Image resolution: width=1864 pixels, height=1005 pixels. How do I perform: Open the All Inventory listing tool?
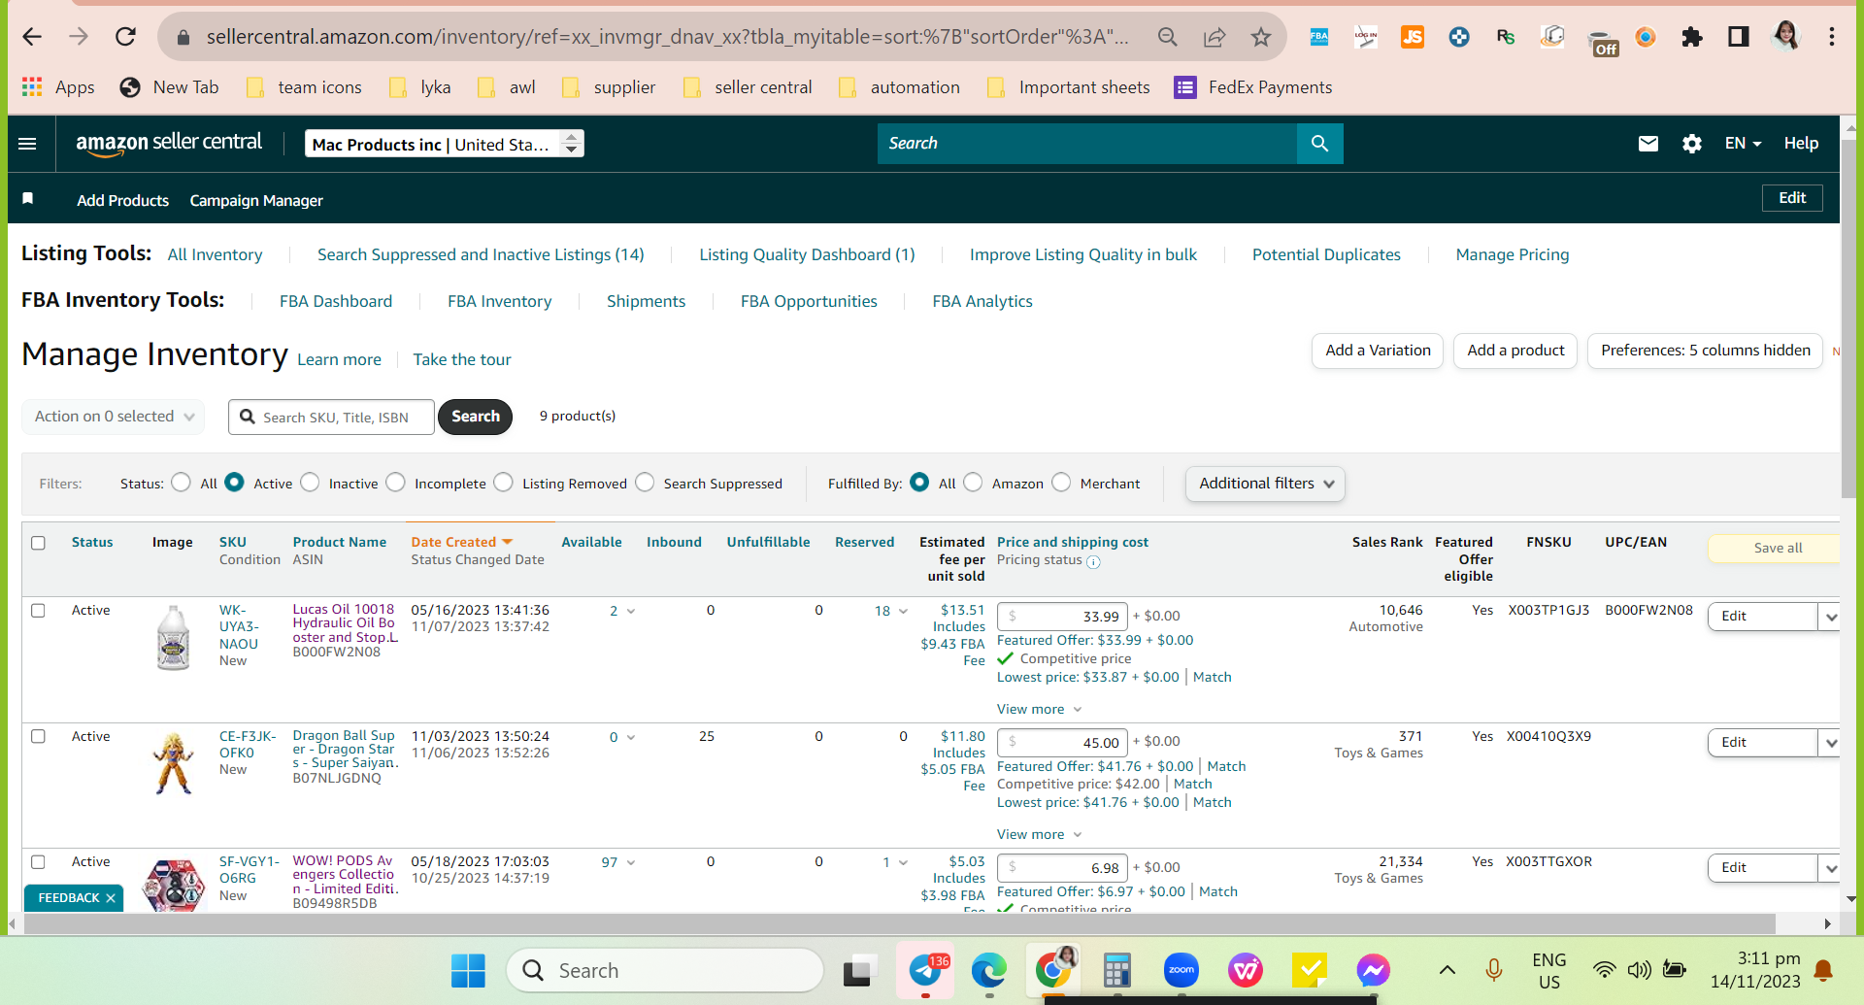click(215, 254)
